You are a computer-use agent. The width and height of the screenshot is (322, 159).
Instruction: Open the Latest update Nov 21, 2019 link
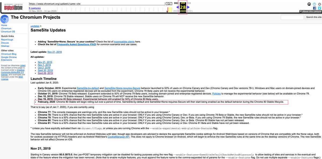[x=54, y=52]
